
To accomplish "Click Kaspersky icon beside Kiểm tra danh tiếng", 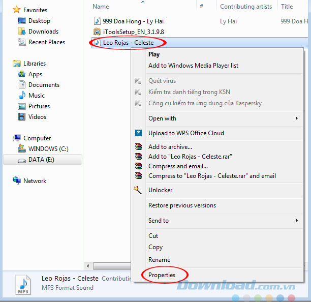I will pyautogui.click(x=138, y=92).
